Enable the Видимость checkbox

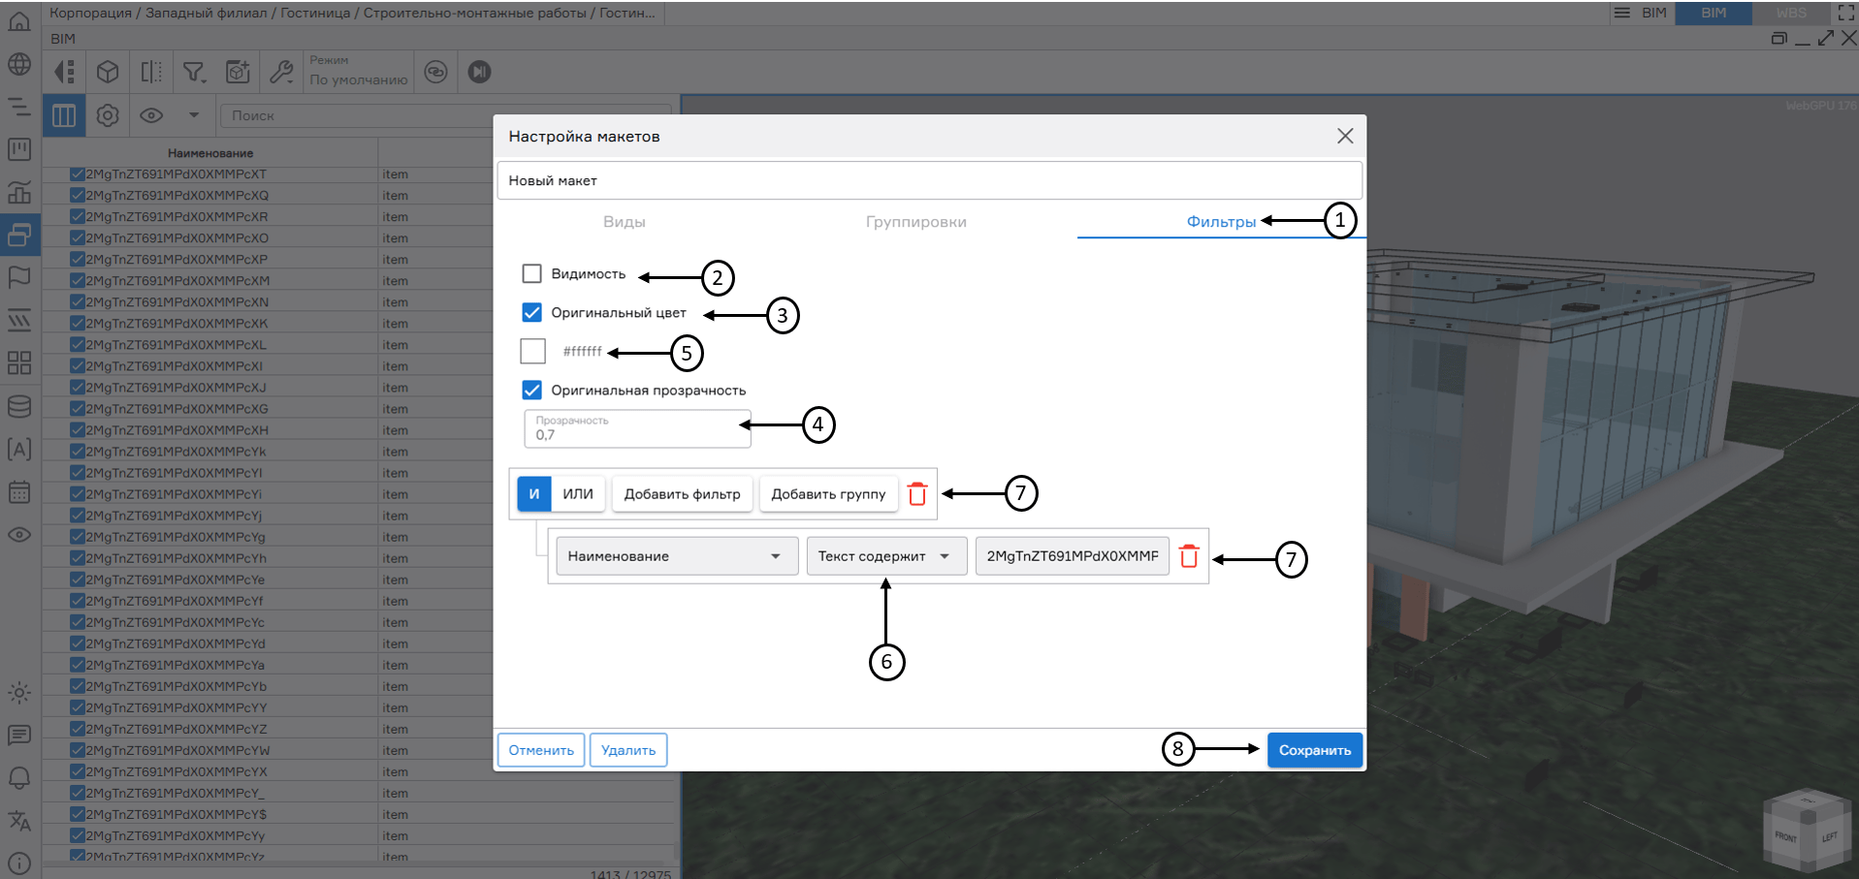click(531, 274)
